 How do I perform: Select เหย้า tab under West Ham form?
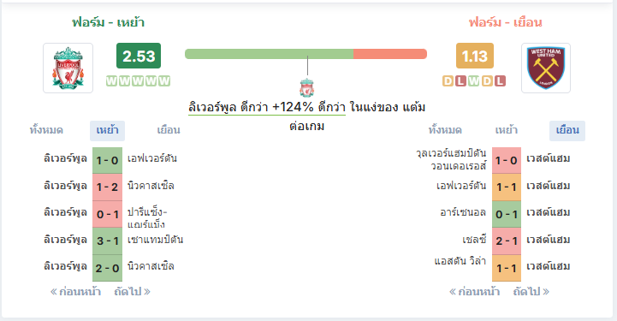click(506, 130)
